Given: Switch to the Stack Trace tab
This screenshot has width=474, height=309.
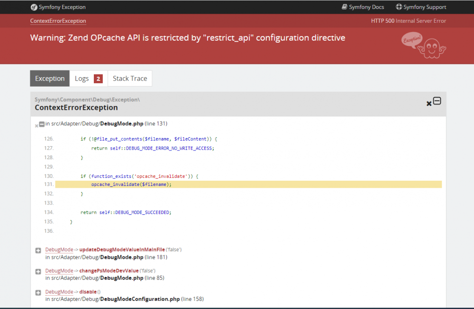Looking at the screenshot, I should 130,79.
